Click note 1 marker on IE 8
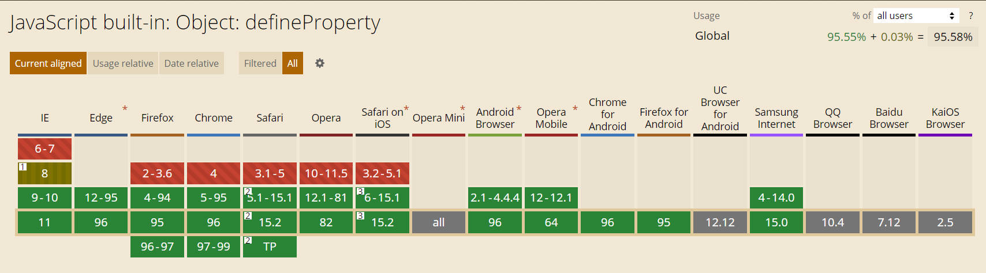Viewport: 986px width, 273px height. click(x=23, y=166)
